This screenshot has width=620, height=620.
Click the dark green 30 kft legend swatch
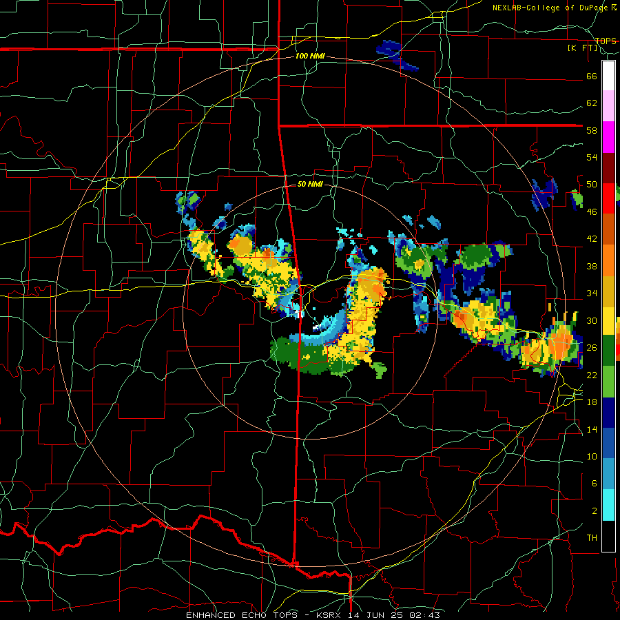[x=608, y=351]
